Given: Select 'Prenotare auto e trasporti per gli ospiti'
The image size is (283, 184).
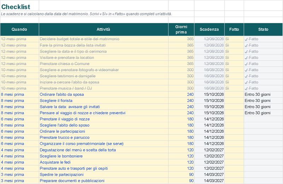Looking at the screenshot, I should coord(104,168).
